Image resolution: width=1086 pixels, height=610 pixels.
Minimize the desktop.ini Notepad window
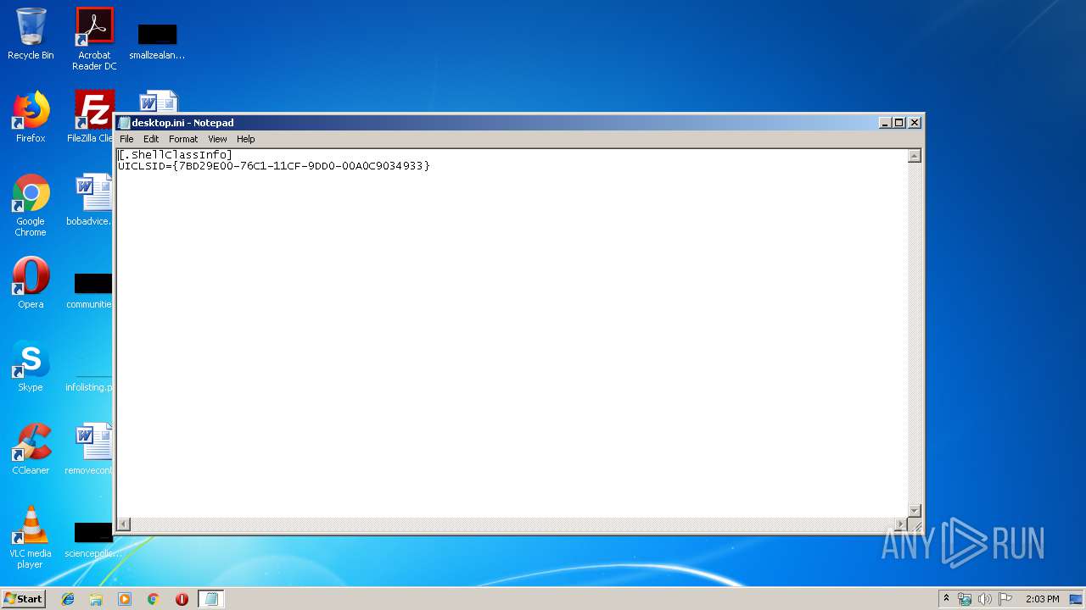coord(886,123)
